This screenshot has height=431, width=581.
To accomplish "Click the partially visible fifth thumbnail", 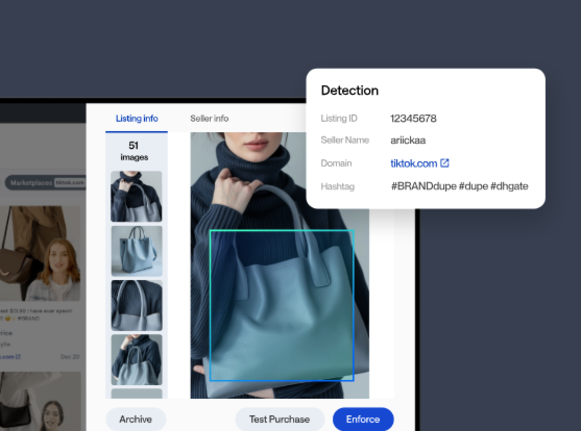I will [137, 393].
